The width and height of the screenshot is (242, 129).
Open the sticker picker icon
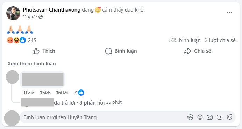[229, 117]
